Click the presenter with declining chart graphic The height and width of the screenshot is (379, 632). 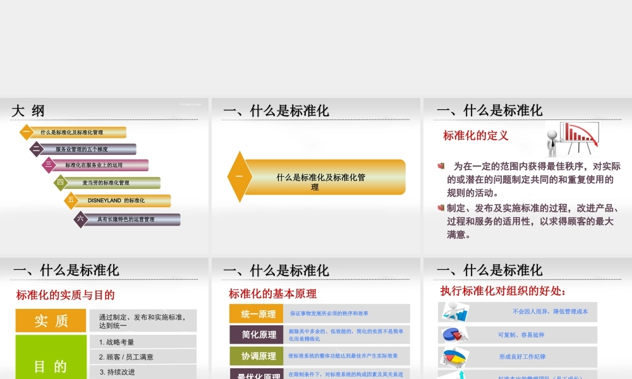(573, 139)
